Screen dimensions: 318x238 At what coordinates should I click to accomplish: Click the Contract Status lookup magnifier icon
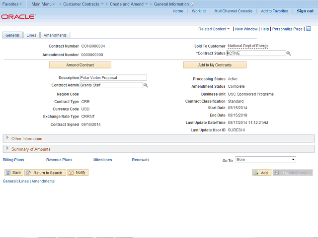[x=288, y=53]
